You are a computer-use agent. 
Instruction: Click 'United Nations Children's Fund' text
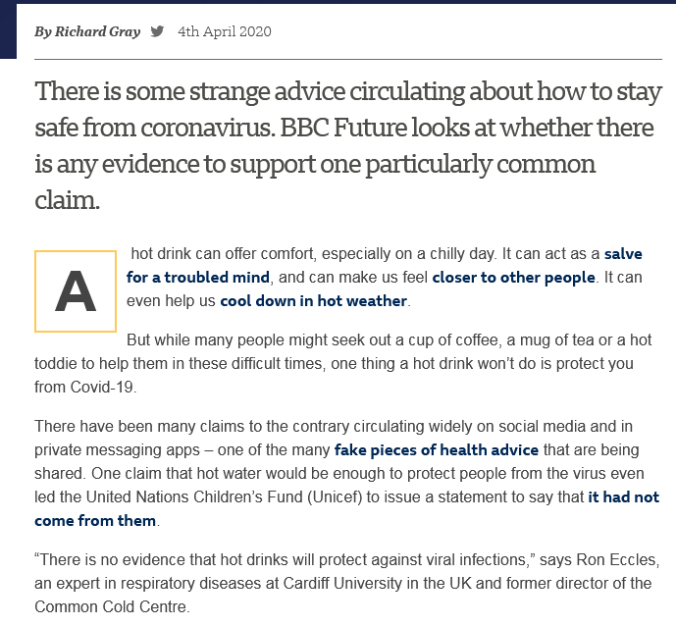194,497
